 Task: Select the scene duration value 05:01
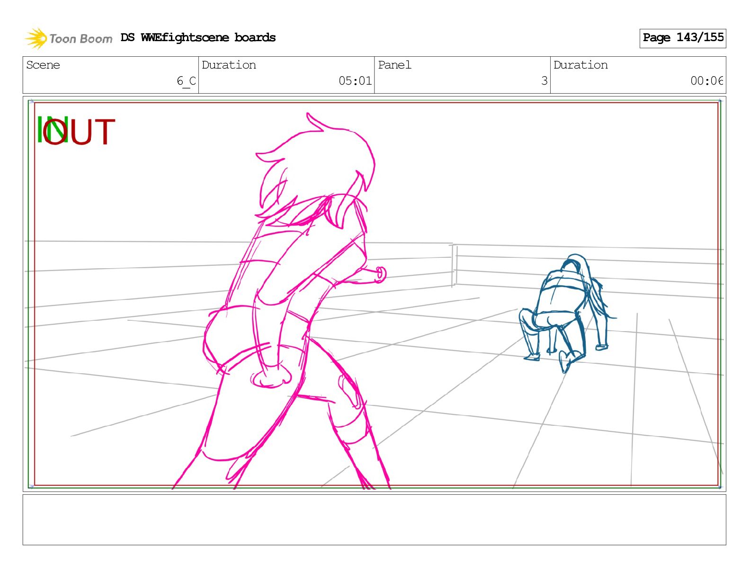pyautogui.click(x=355, y=81)
